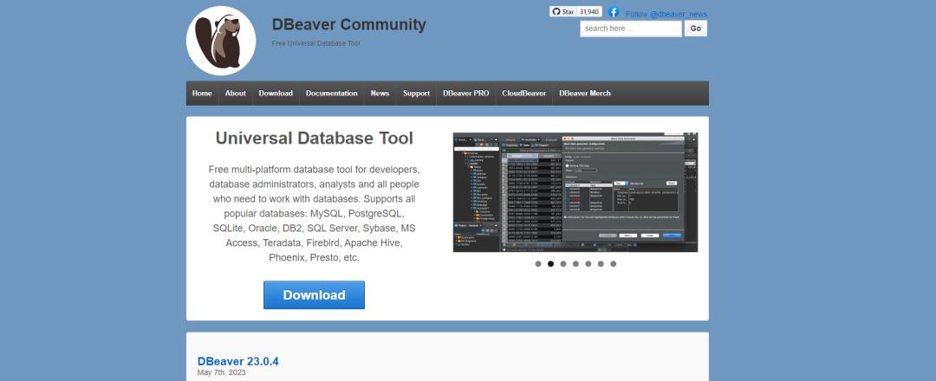Open the CloudBeaver menu item
The height and width of the screenshot is (381, 936).
523,94
